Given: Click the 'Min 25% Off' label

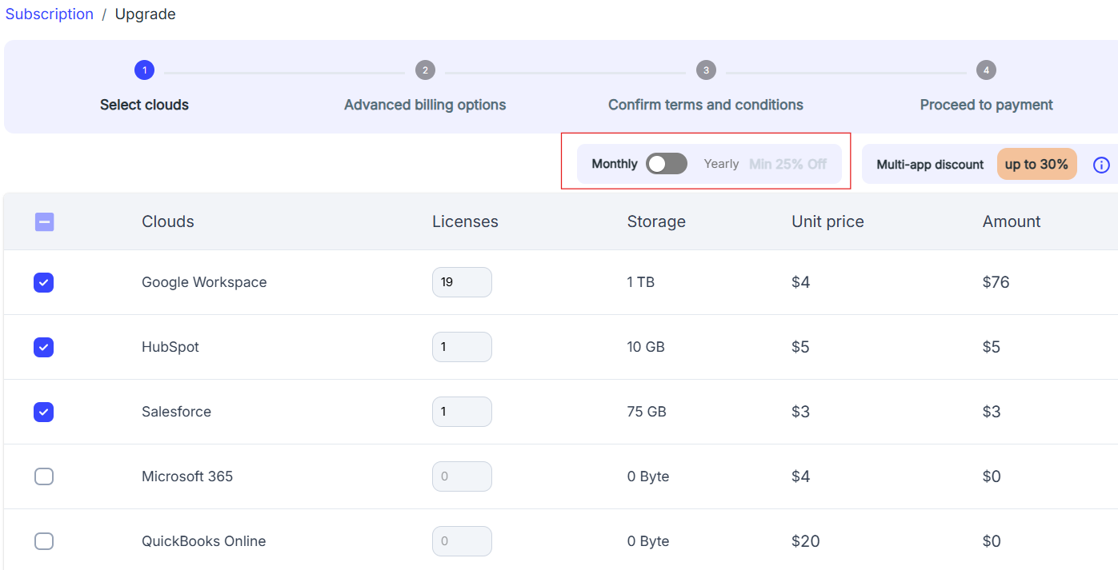Looking at the screenshot, I should pyautogui.click(x=787, y=164).
